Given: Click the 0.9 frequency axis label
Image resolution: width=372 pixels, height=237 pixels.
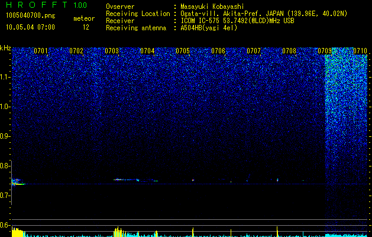Looking at the screenshot, I should tap(4, 136).
